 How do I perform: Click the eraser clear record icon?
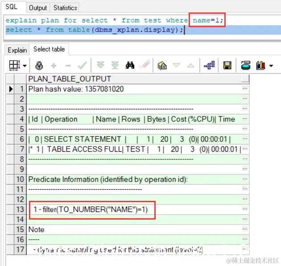[x=144, y=64]
